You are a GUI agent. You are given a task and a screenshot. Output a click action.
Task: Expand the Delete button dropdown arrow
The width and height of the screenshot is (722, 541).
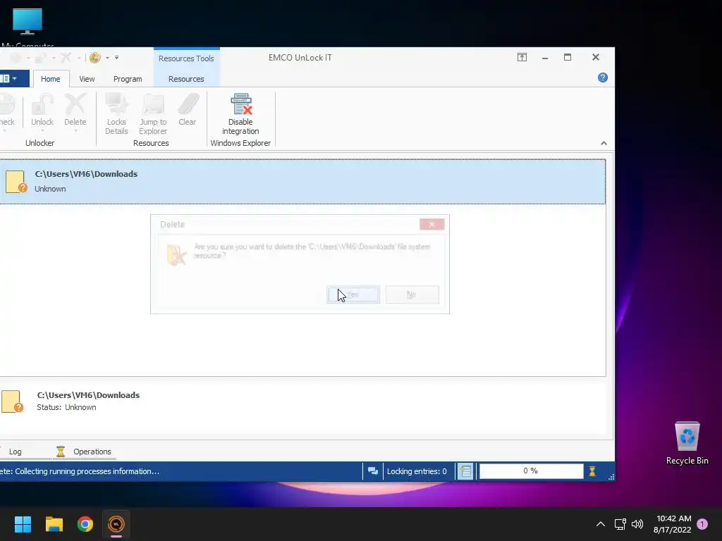[75, 131]
